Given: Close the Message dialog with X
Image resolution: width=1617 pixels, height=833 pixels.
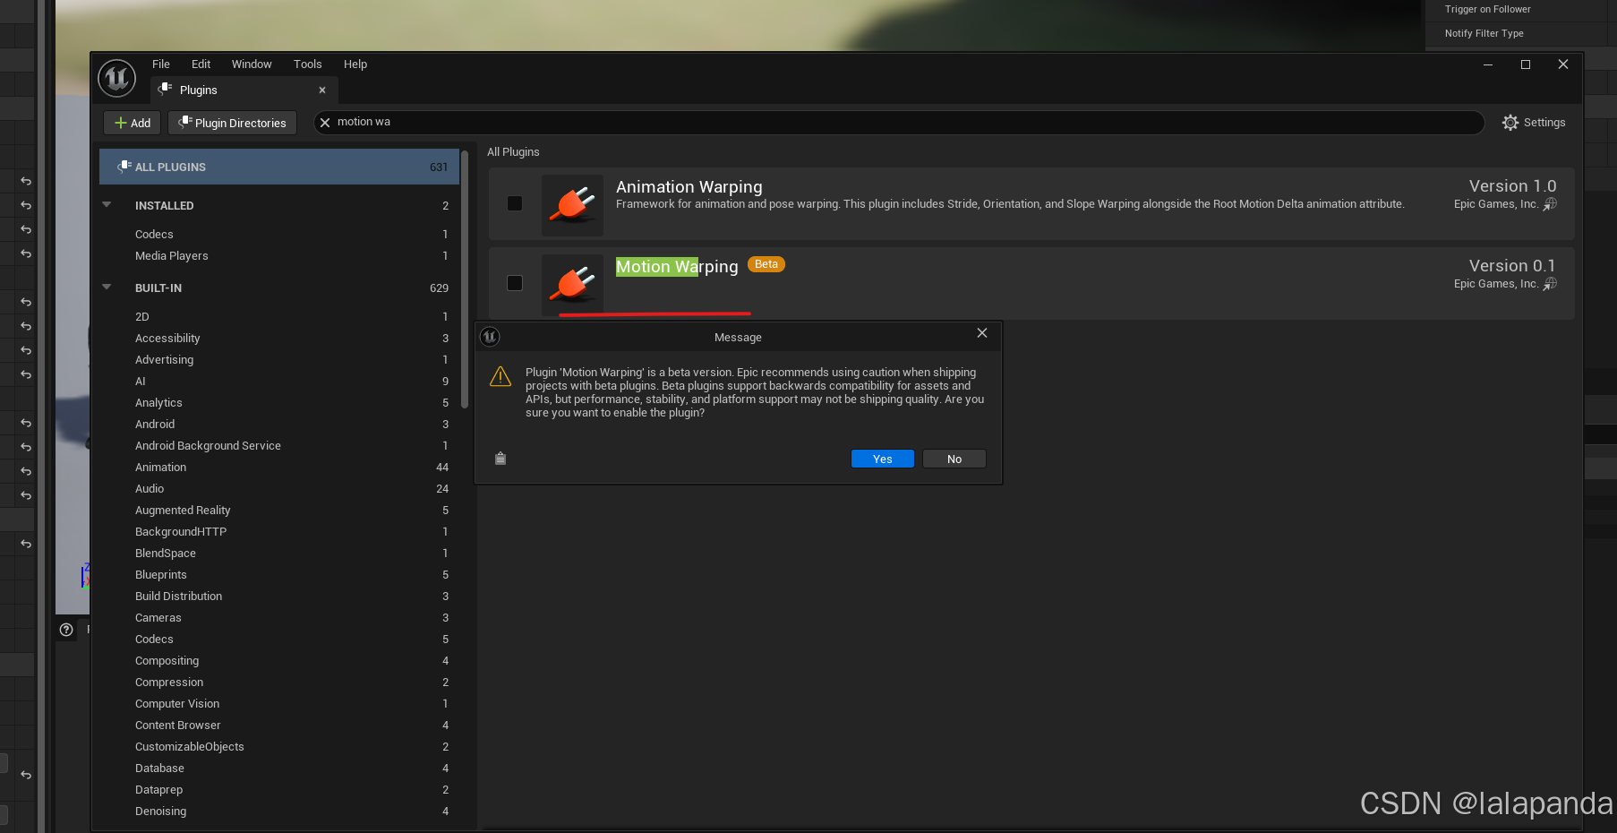Looking at the screenshot, I should [982, 333].
